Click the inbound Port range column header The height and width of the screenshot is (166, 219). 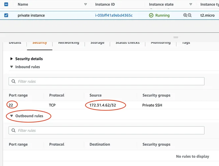(18, 95)
